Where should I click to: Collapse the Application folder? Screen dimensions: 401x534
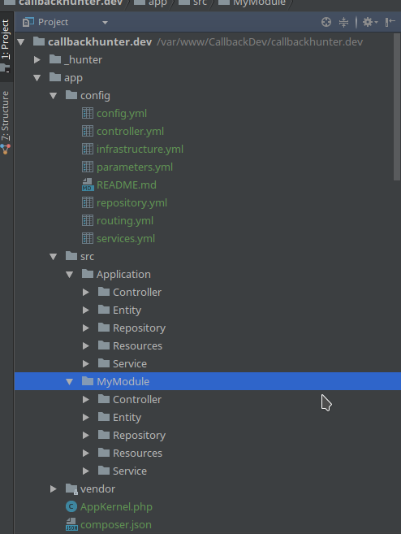coord(70,275)
